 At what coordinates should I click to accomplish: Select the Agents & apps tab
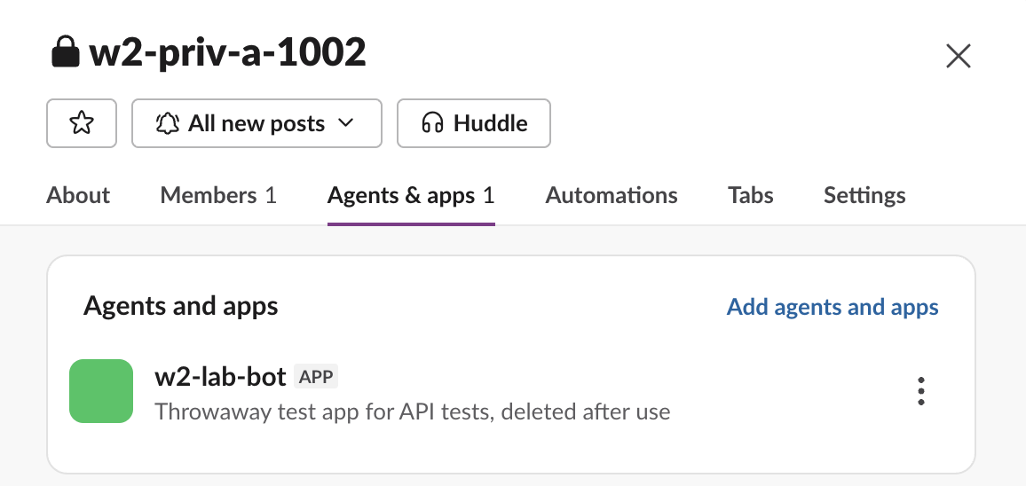(411, 195)
